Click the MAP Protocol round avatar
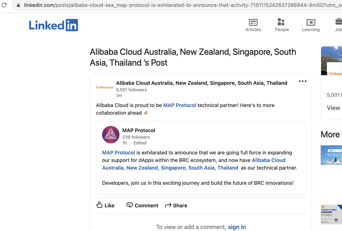342x231 pixels. pos(111,134)
